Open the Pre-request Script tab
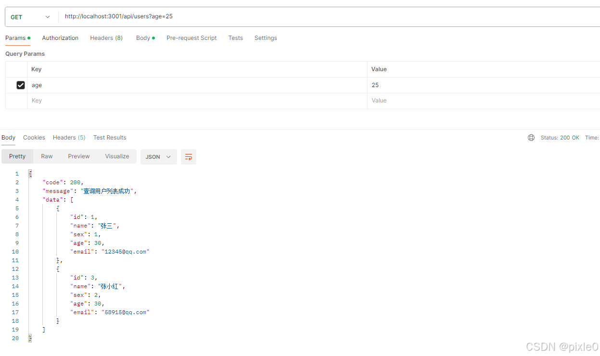 (x=191, y=38)
